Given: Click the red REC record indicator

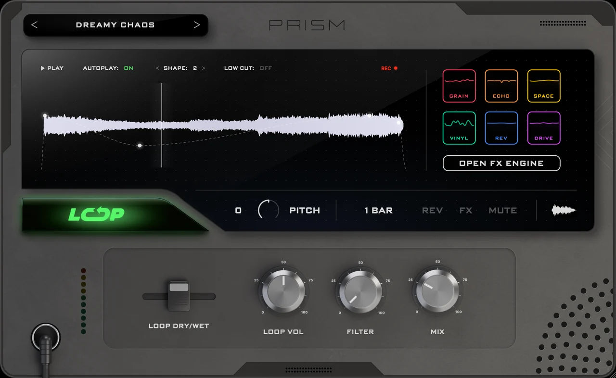Looking at the screenshot, I should pyautogui.click(x=389, y=68).
